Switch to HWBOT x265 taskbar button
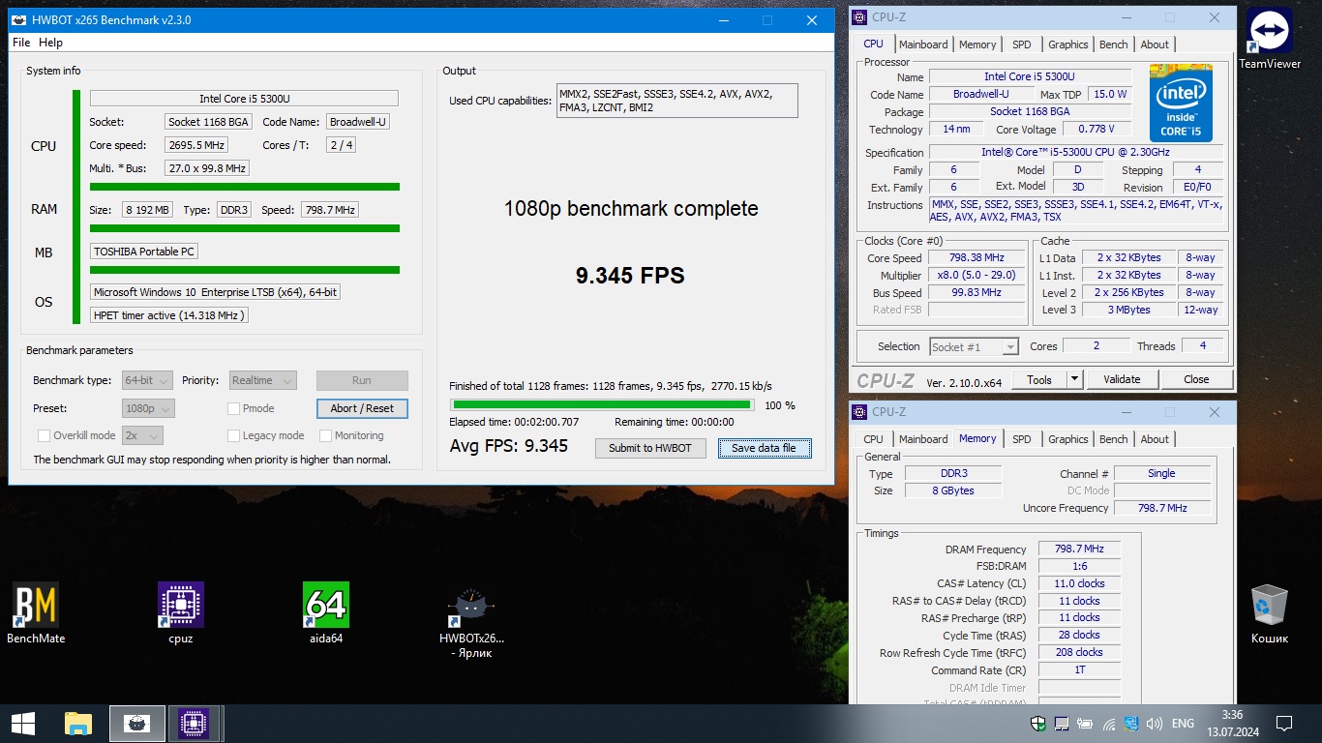1322x743 pixels. click(137, 723)
